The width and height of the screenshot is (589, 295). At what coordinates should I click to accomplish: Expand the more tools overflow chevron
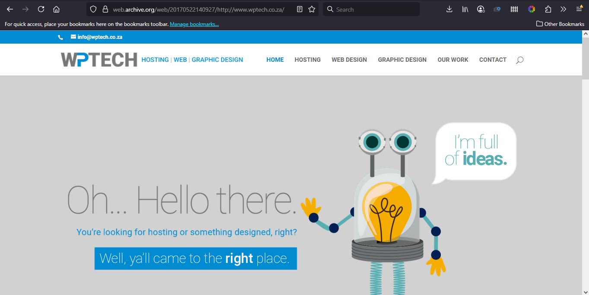click(563, 9)
